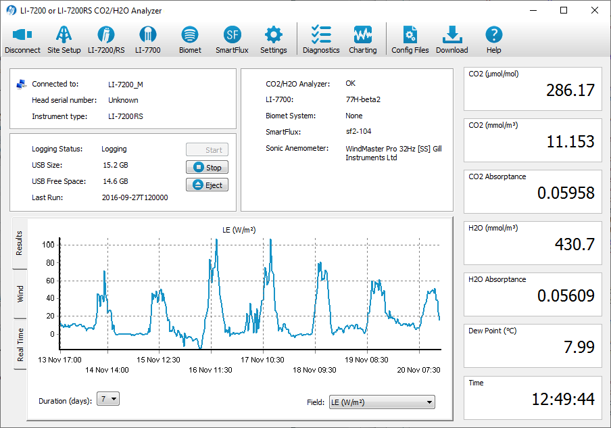Click the LE (W/m²) chart title

pos(239,230)
